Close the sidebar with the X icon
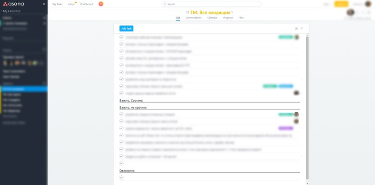The height and width of the screenshot is (185, 375). pyautogui.click(x=44, y=4)
